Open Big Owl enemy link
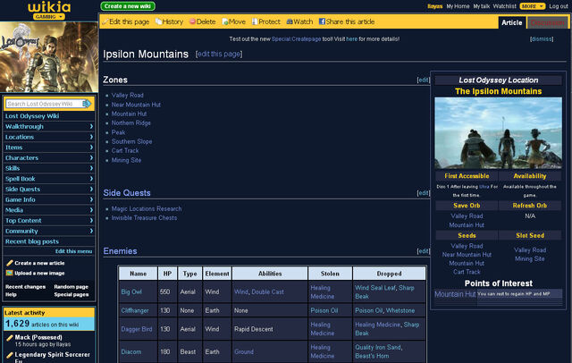This screenshot has width=572, height=363. pos(131,291)
